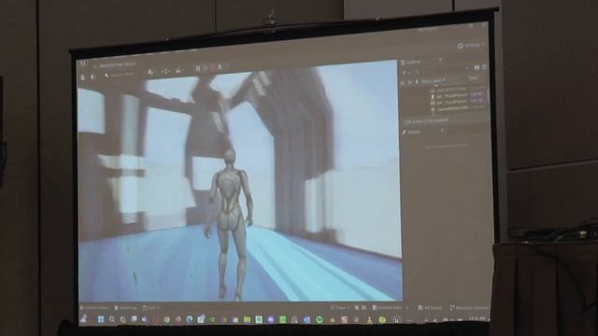Open the Outliner settings gear
Viewport: 598px width, 336px height.
point(484,67)
